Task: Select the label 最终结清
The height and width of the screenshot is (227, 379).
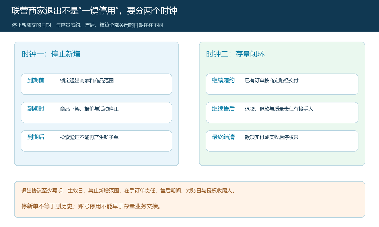Action: tap(223, 137)
